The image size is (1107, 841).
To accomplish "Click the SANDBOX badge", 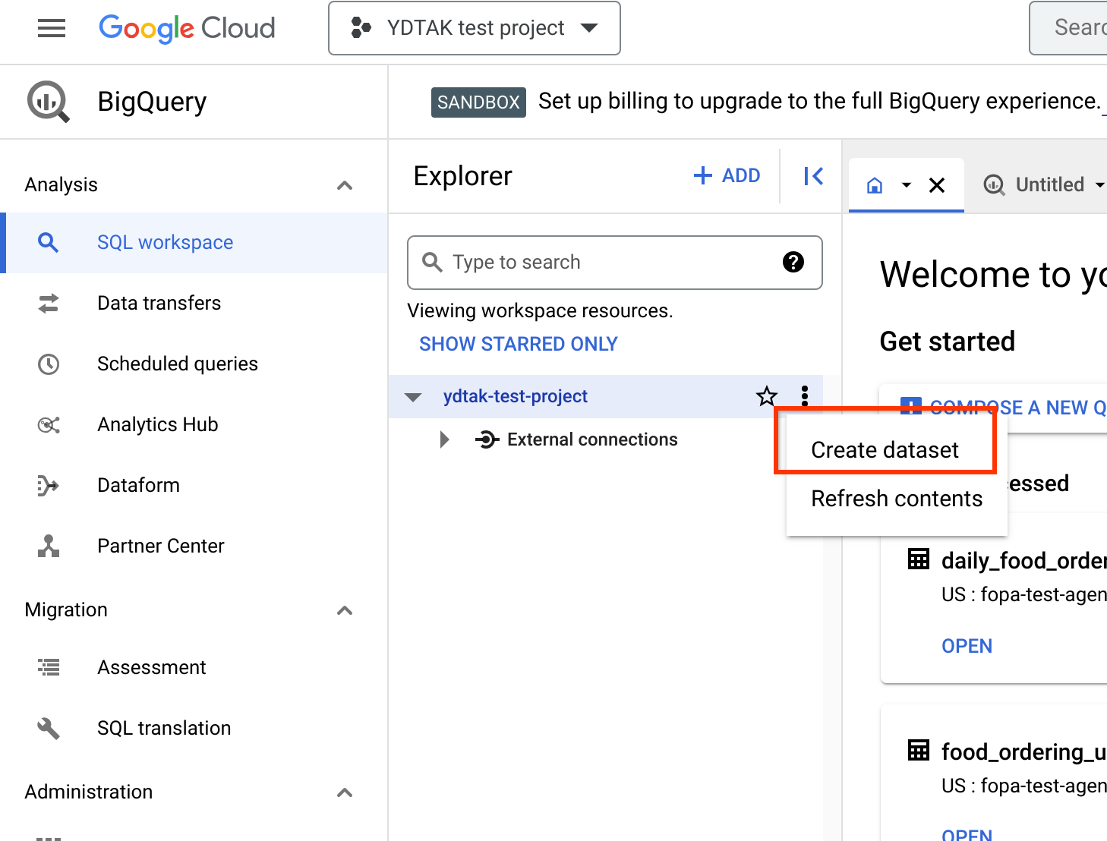I will pos(478,102).
